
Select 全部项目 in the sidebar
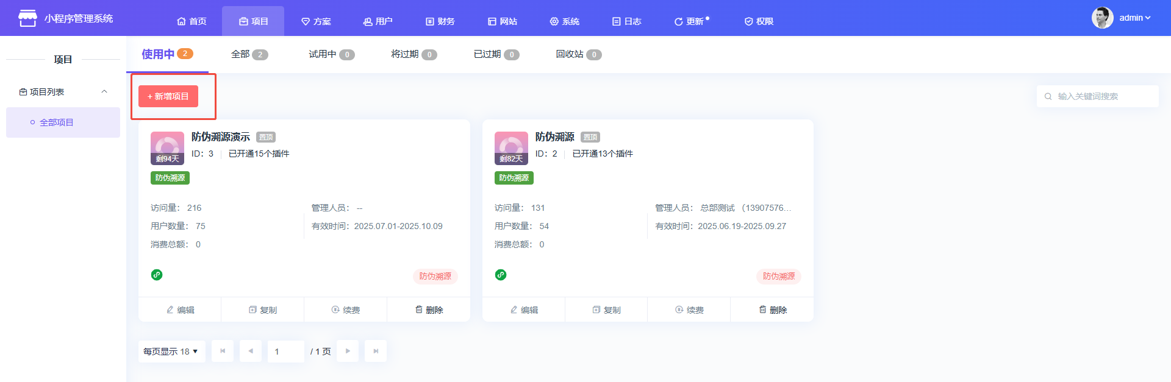tap(57, 122)
